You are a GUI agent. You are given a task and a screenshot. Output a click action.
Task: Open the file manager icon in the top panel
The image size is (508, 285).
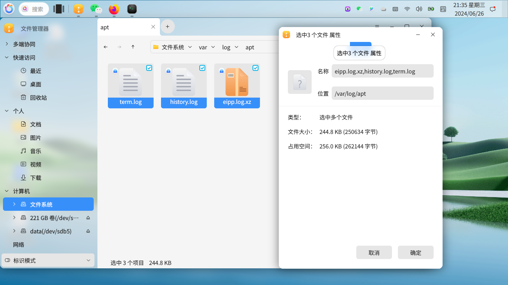[78, 9]
